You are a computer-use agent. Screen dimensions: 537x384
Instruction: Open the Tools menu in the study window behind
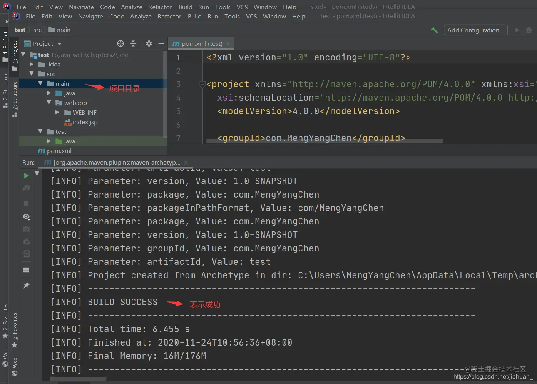point(222,7)
